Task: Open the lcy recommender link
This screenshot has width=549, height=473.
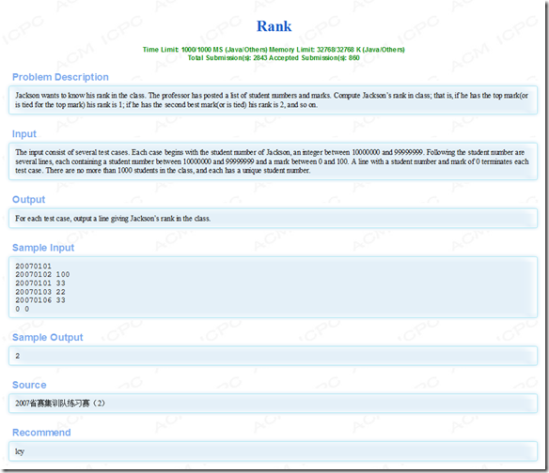Action: (x=20, y=451)
